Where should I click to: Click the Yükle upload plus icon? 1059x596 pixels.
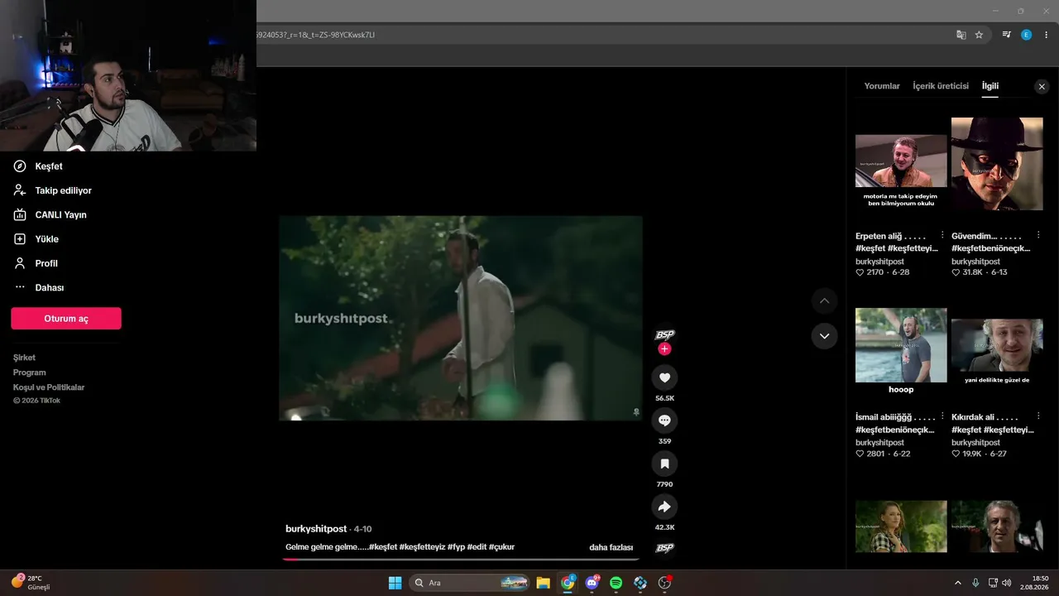[x=20, y=239]
